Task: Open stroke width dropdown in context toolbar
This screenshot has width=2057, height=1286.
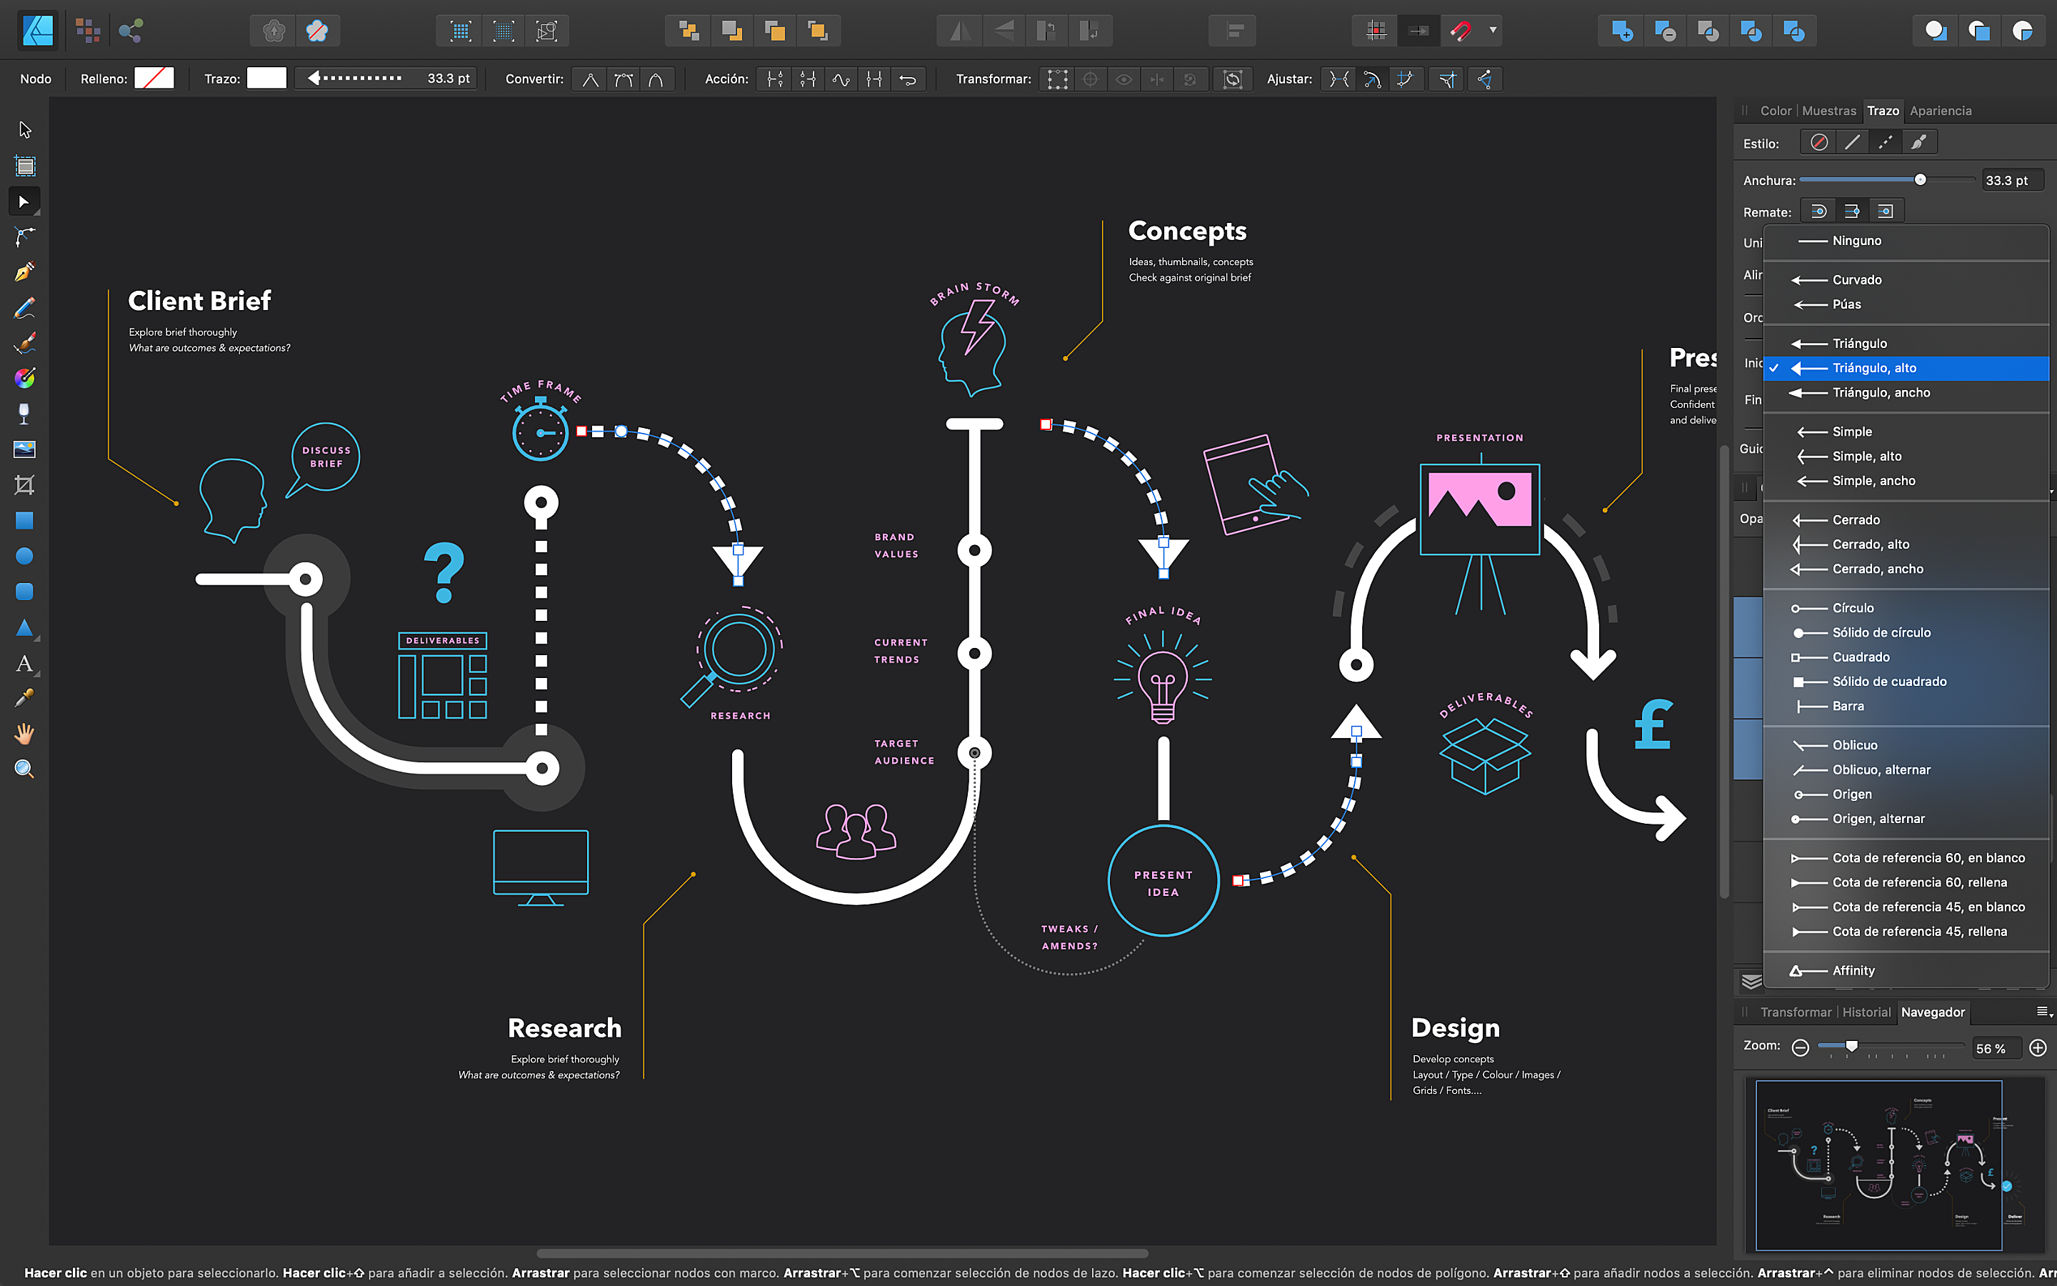Action: [x=386, y=79]
